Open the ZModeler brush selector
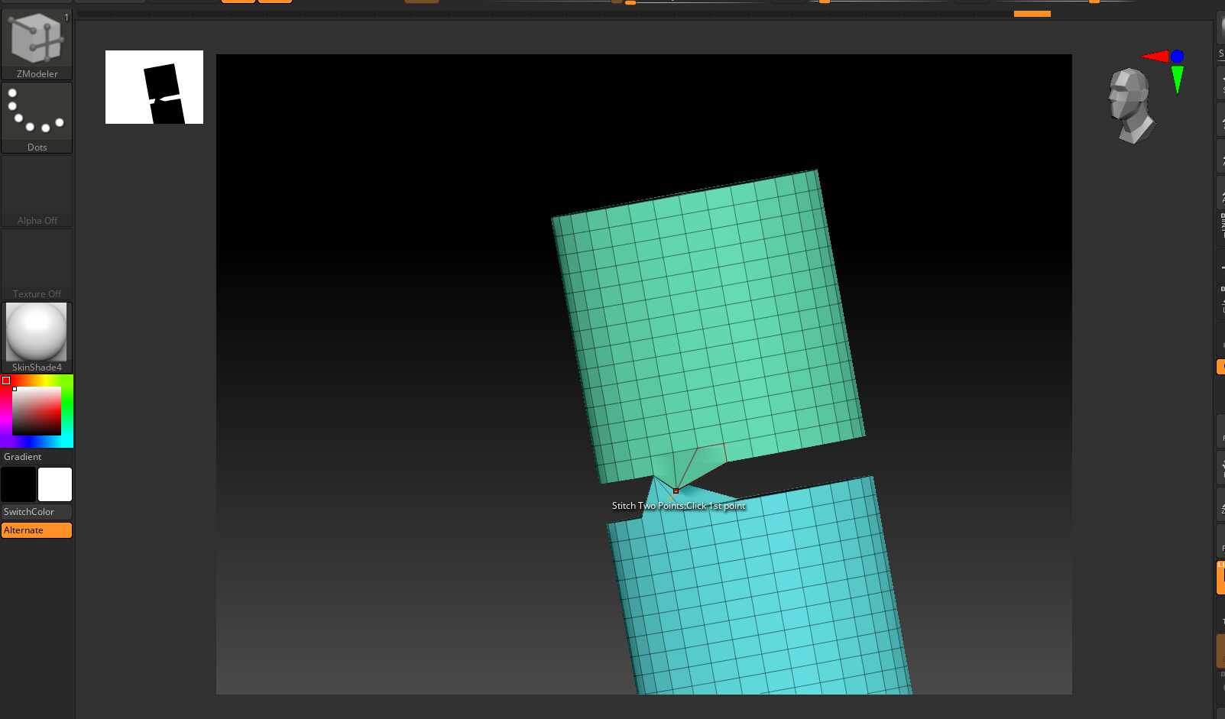 click(x=37, y=44)
